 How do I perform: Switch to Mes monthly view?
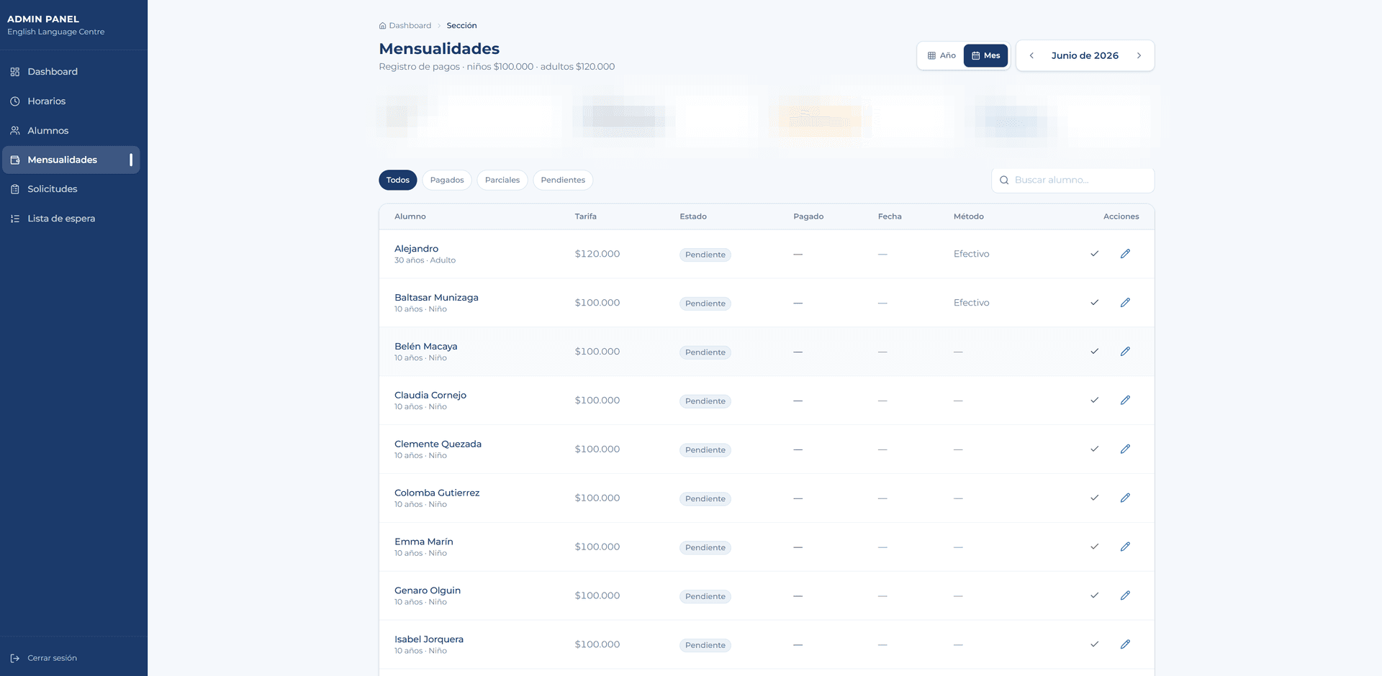(x=985, y=55)
